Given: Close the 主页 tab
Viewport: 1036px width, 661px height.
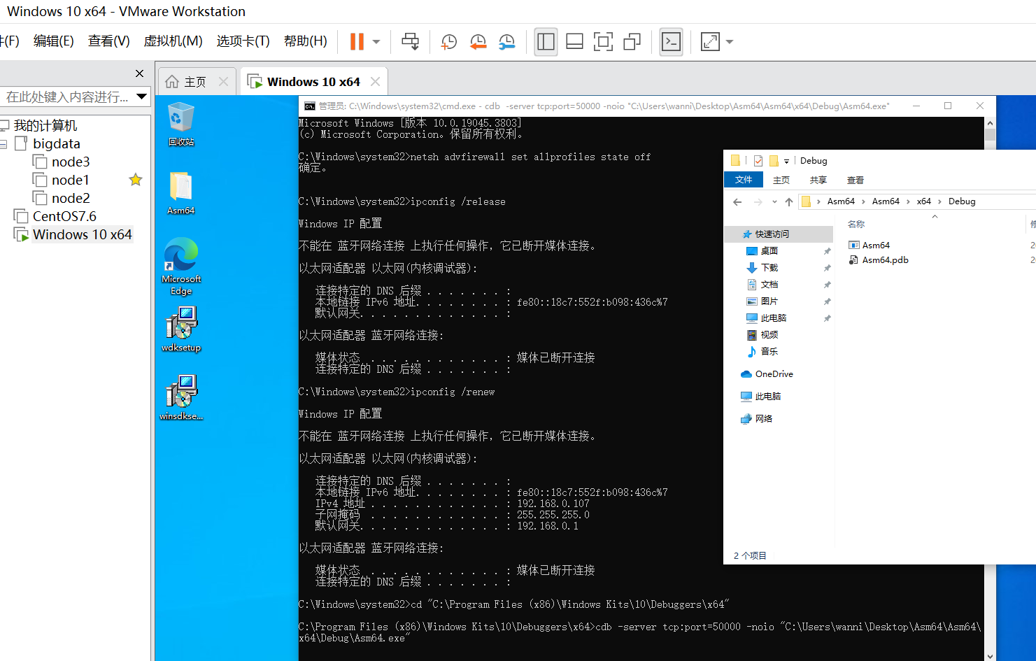Looking at the screenshot, I should [x=224, y=82].
